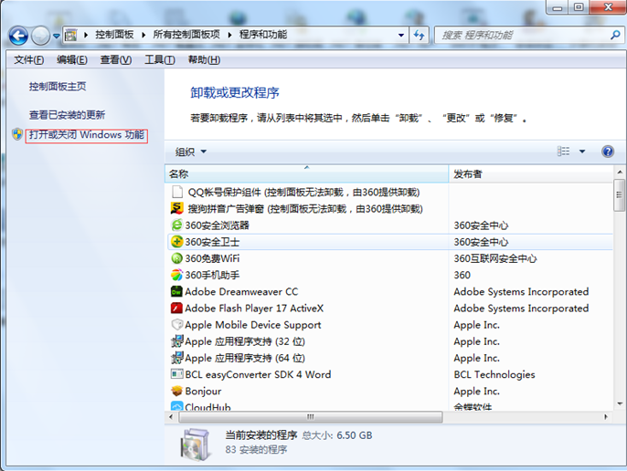Open 打开或关闭 Windows 功能 link
The height and width of the screenshot is (471, 627).
coord(86,135)
